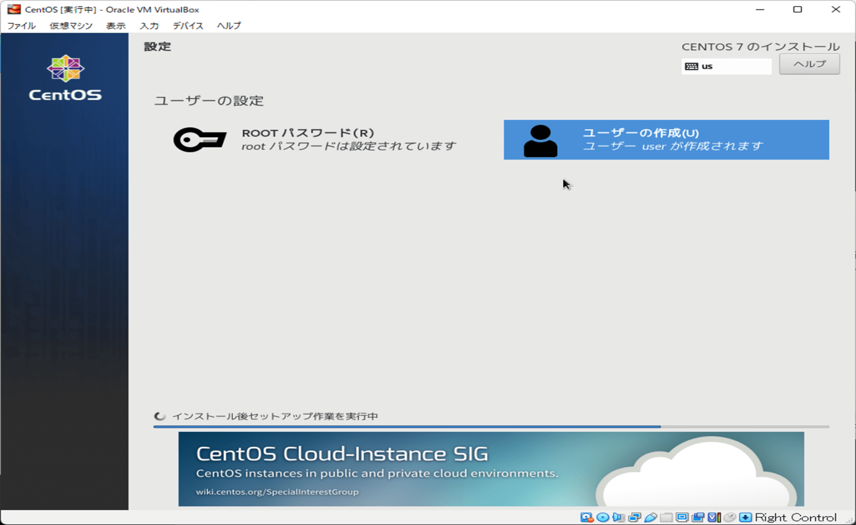Click the network adapters status icon
Viewport: 856px width, 525px height.
635,517
